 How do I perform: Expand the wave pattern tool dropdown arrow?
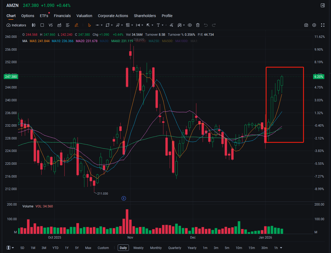pos(122,25)
